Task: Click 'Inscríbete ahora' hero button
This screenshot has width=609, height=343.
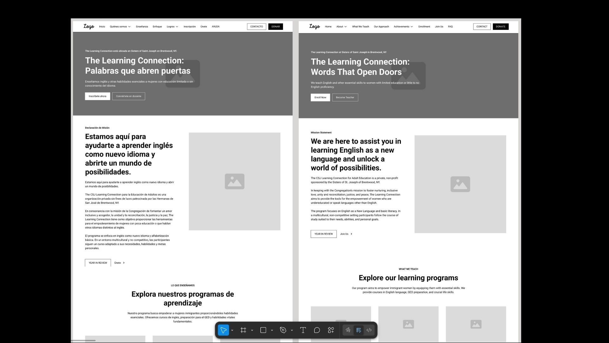Action: (97, 96)
